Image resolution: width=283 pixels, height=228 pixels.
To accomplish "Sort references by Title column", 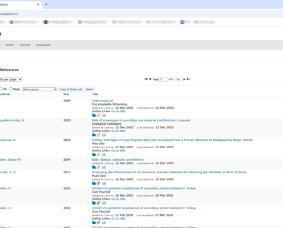I will (95, 94).
